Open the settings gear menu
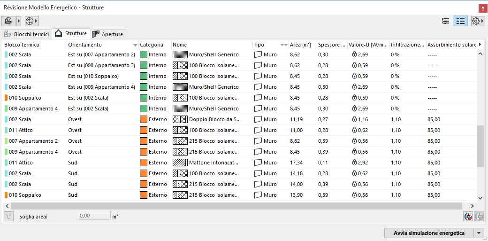488x241 pixels. tap(476, 21)
